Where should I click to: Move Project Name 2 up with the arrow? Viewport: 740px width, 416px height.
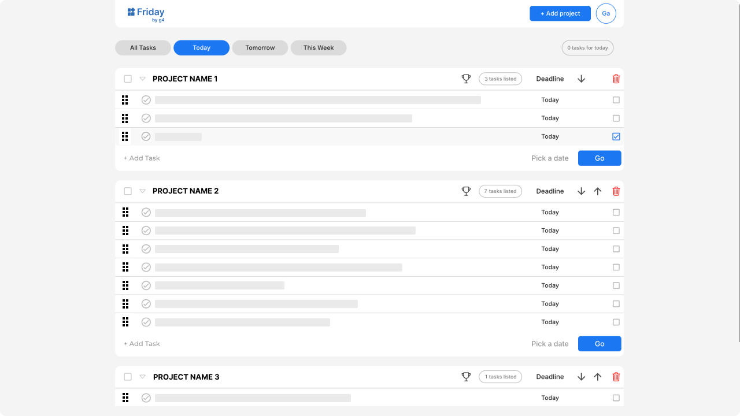(598, 191)
